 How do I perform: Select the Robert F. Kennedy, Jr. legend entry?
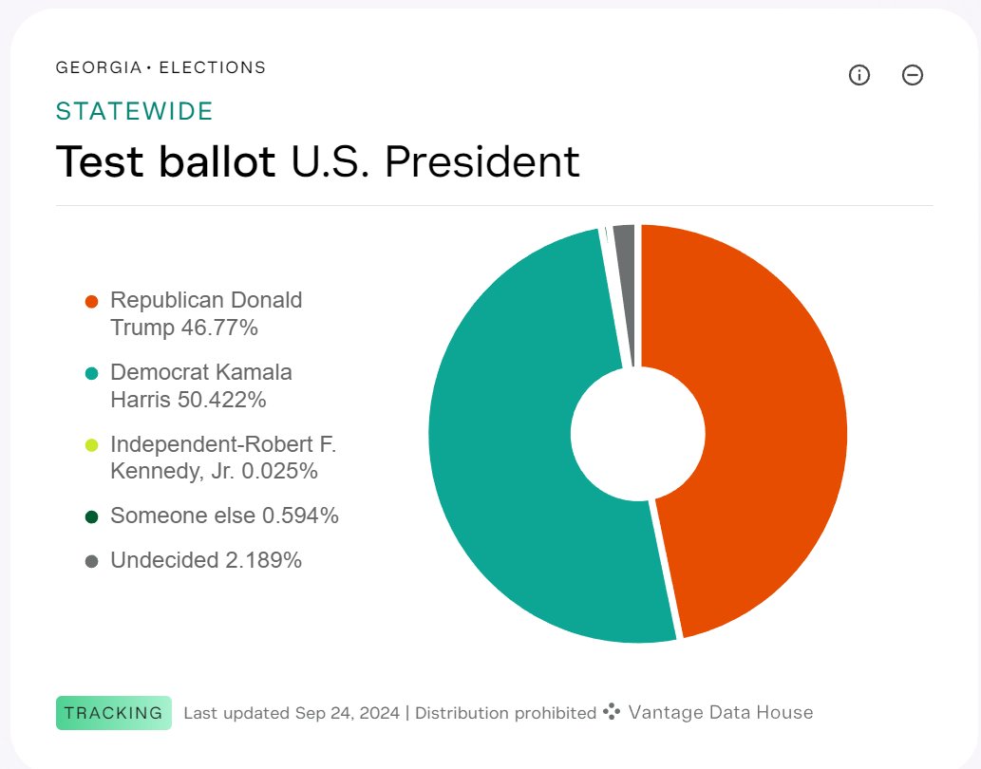click(223, 457)
